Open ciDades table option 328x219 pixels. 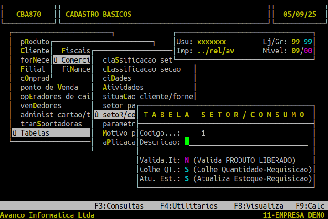point(117,78)
